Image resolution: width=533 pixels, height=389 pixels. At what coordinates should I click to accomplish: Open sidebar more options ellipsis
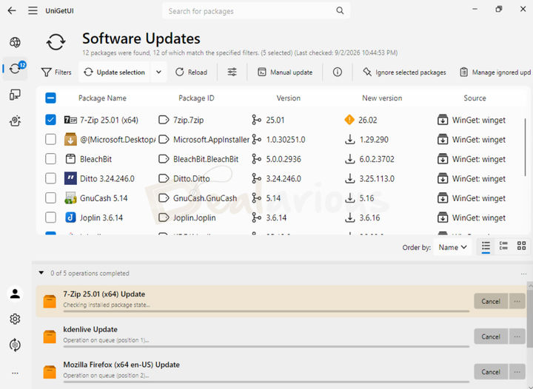pos(15,373)
